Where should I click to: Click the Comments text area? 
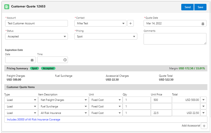click(175, 39)
